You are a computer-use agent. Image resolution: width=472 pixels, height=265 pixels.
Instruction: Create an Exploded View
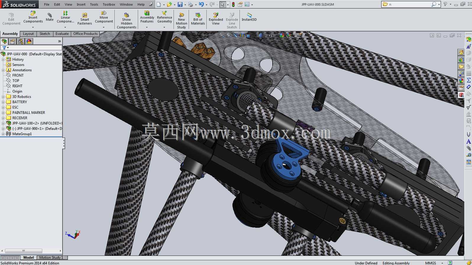[216, 19]
